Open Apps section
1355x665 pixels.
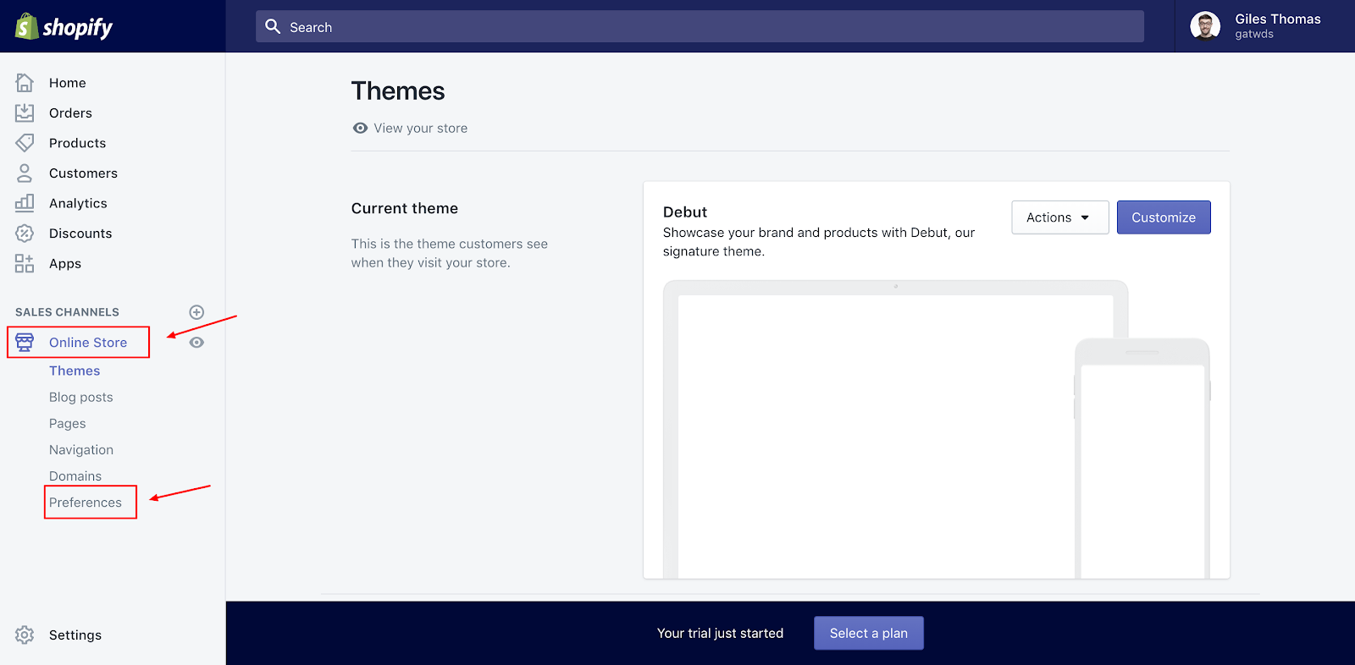65,263
